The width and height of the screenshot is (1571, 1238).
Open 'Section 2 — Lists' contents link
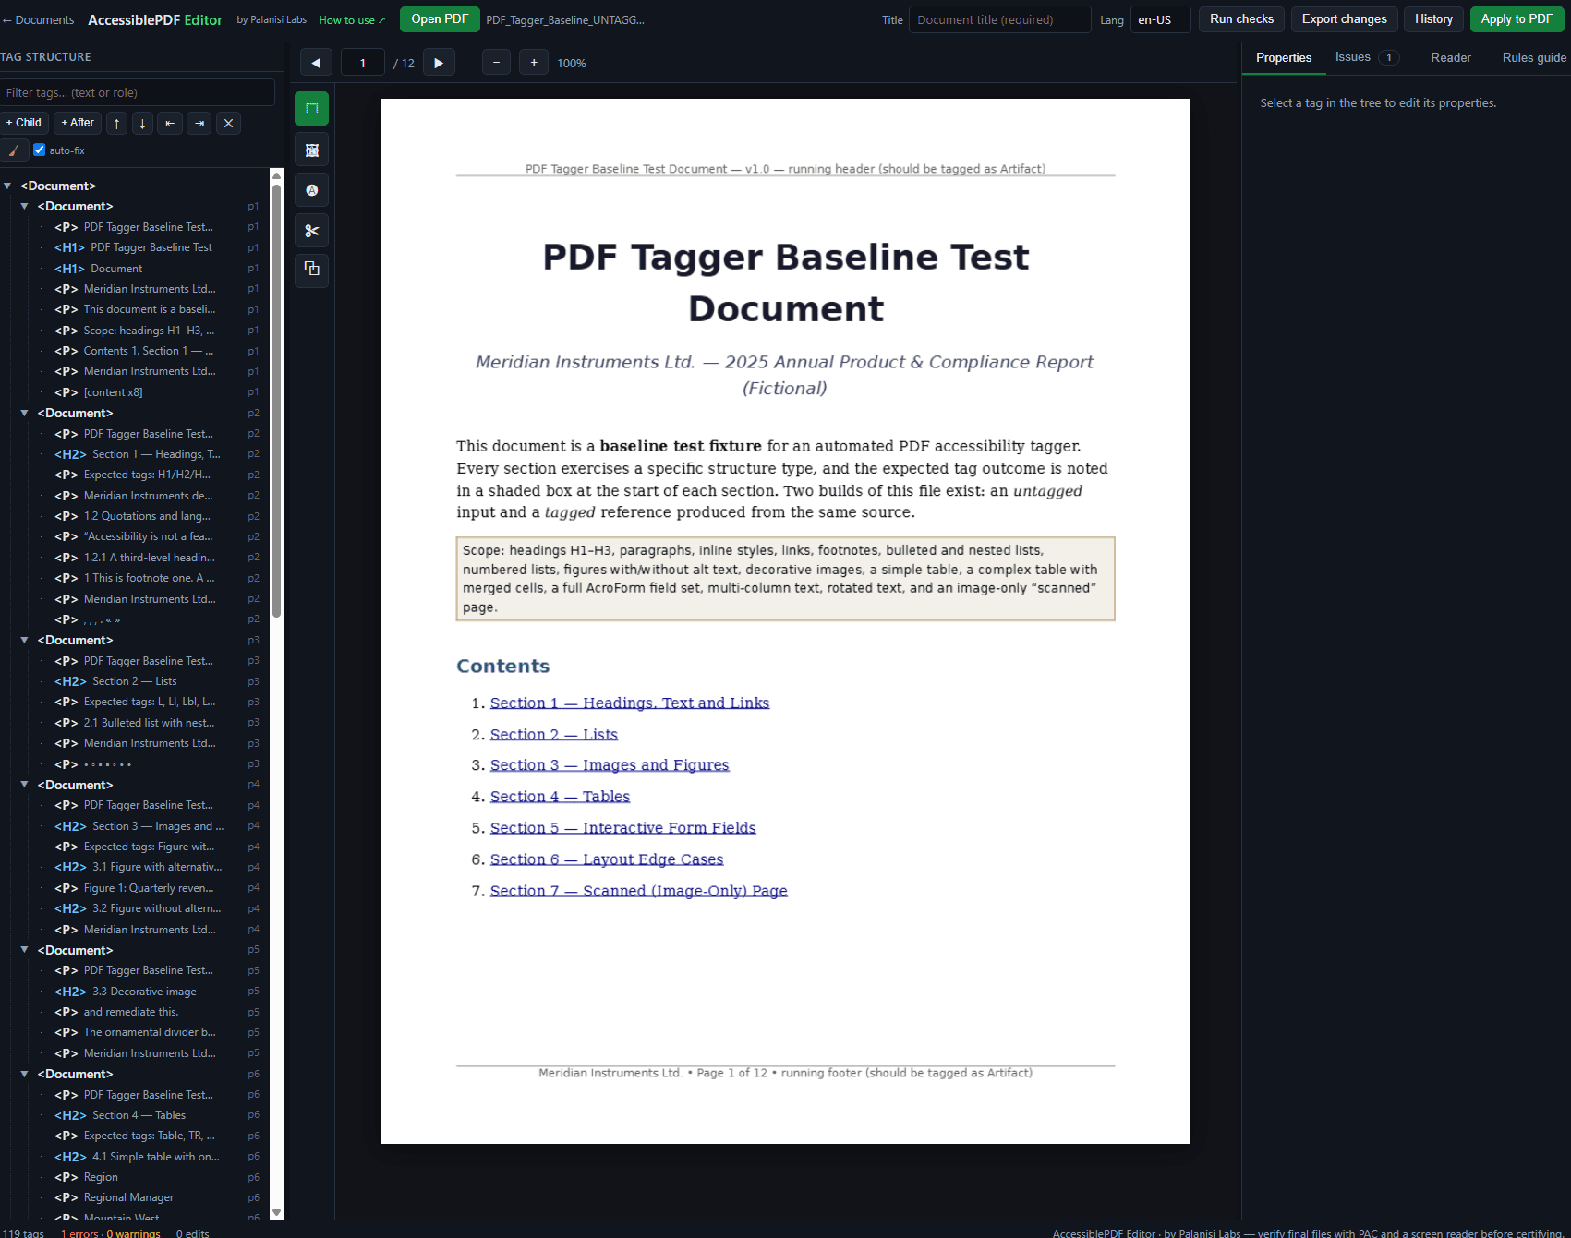coord(554,734)
